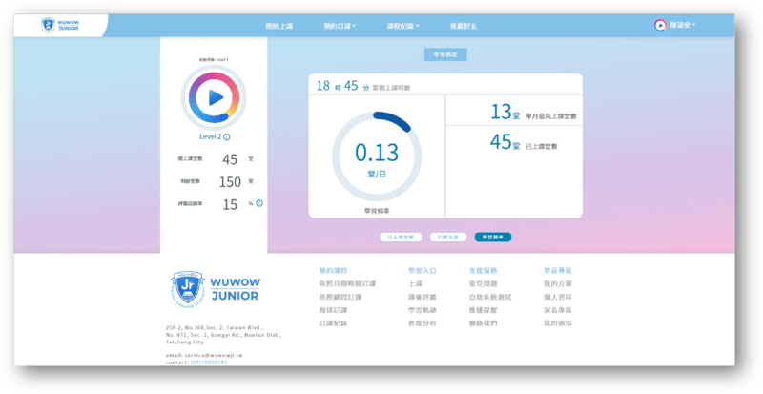This screenshot has width=763, height=394.
Task: Open the 常見問題 footer link
Action: pos(484,284)
